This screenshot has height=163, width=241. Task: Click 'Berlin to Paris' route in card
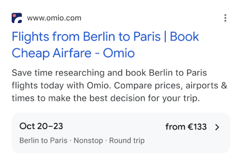click(43, 140)
